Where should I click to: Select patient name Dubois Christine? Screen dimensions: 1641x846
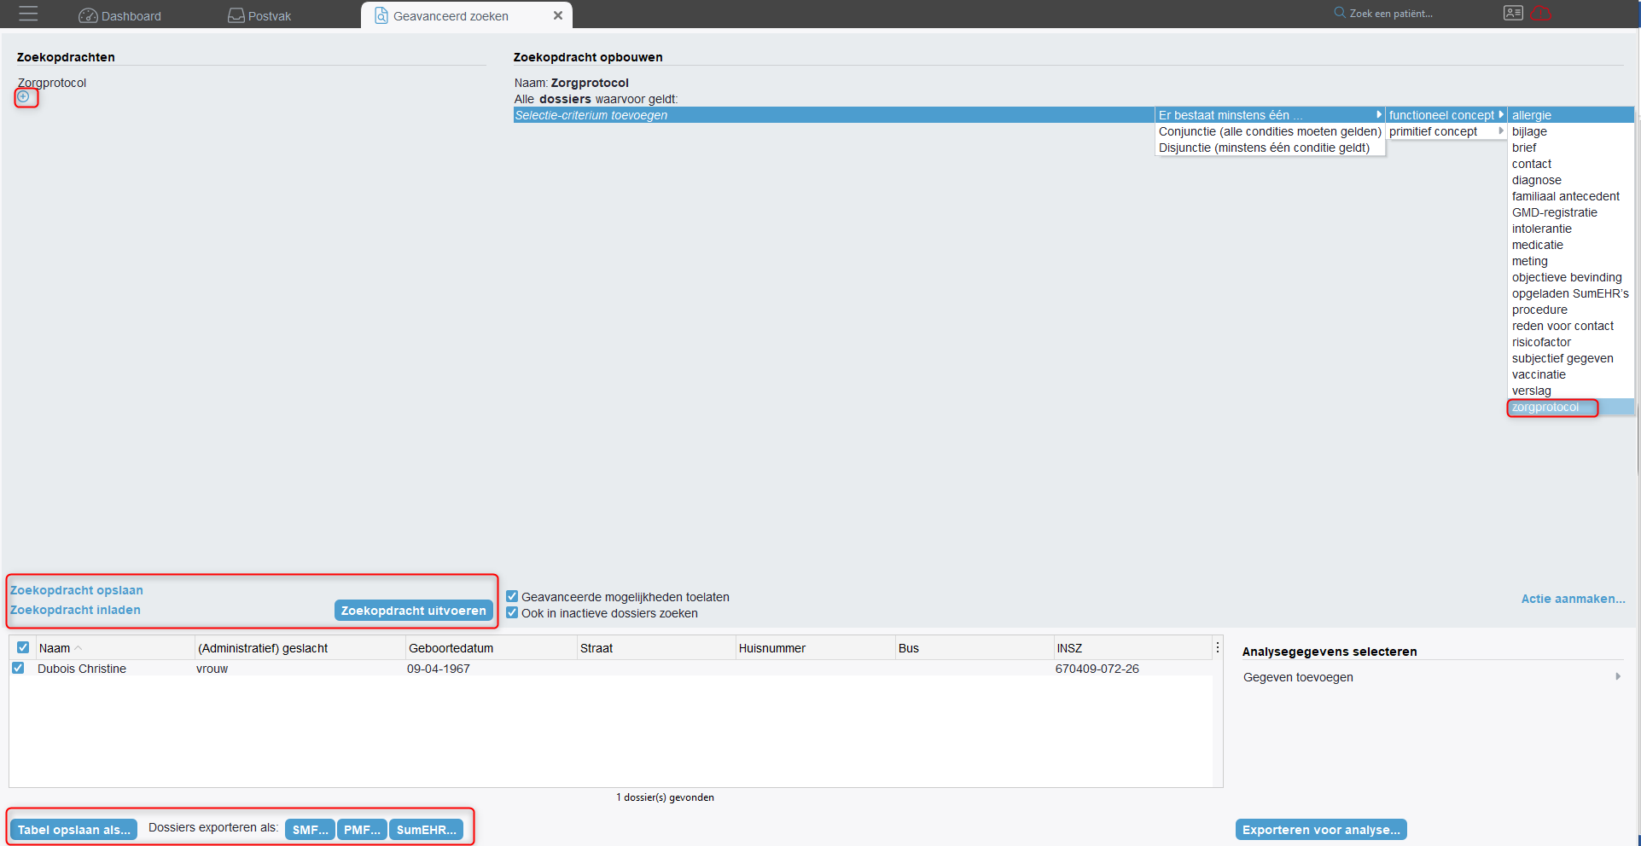pos(82,669)
